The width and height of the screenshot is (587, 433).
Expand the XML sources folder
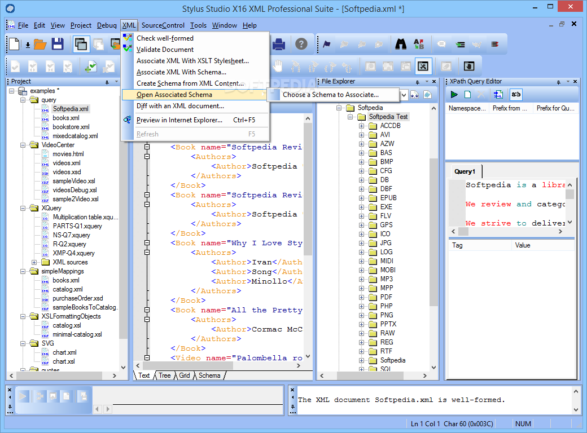point(34,263)
